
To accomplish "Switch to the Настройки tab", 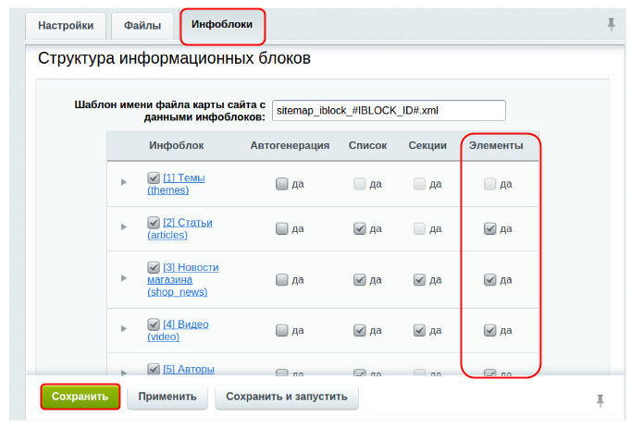I will [67, 26].
